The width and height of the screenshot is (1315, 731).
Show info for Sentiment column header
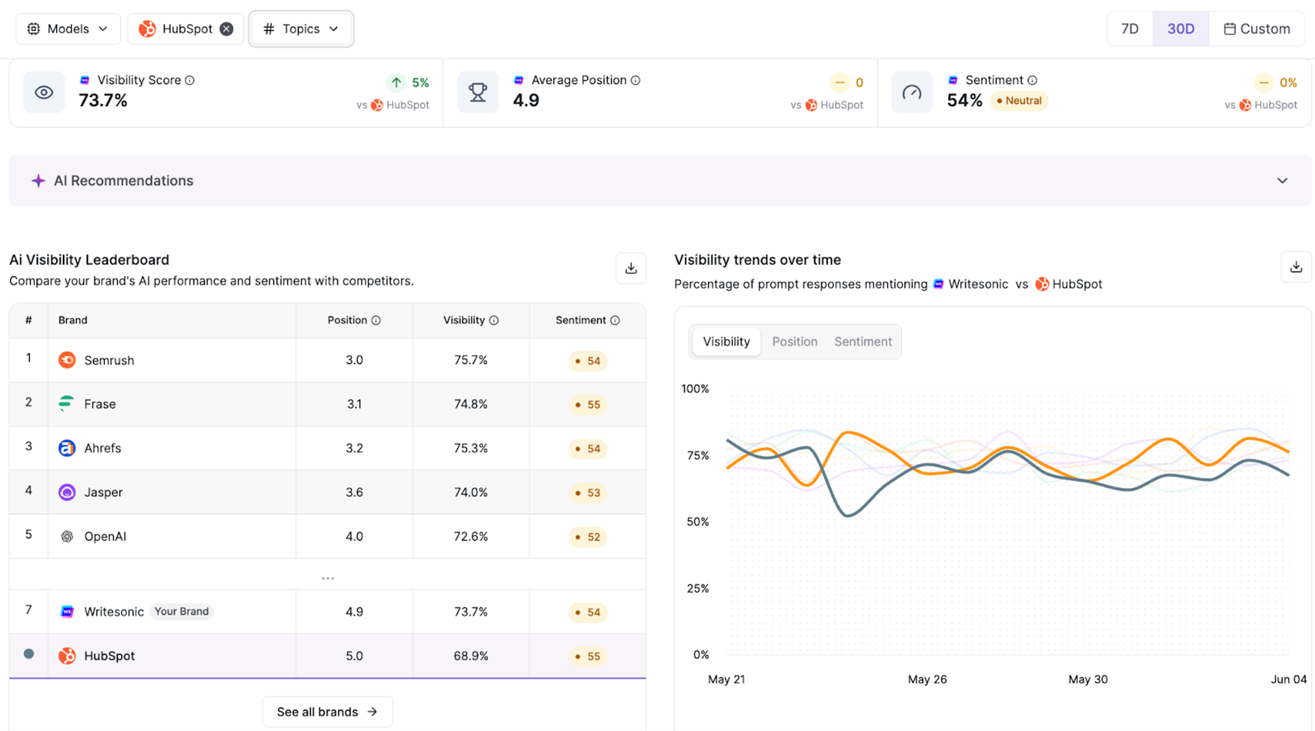(615, 320)
